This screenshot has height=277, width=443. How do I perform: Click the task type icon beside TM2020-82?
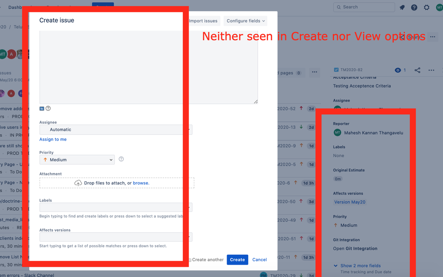pyautogui.click(x=336, y=70)
